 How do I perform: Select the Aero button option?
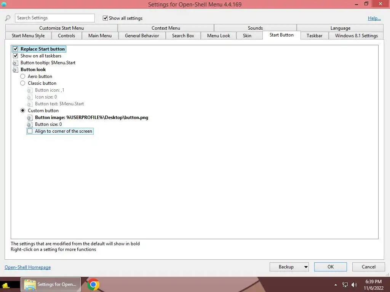[x=22, y=76]
